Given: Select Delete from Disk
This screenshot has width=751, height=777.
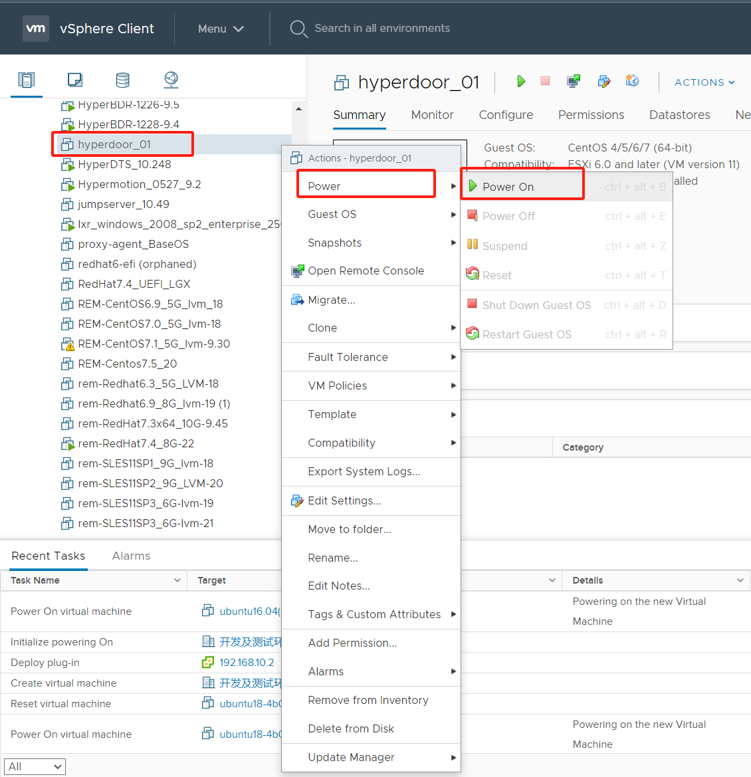Looking at the screenshot, I should coord(371,728).
